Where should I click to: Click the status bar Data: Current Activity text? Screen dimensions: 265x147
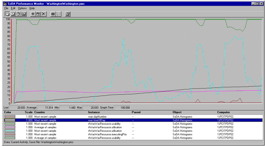(x=39, y=142)
